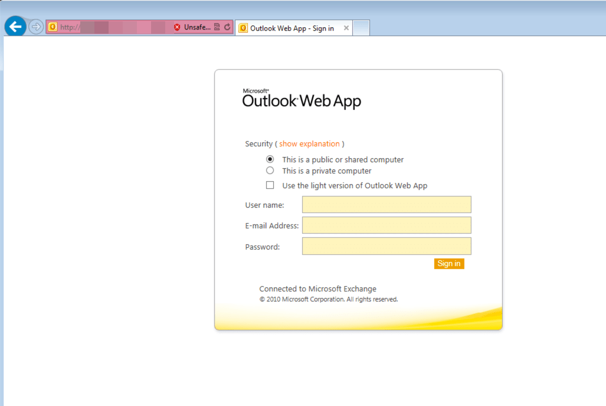The height and width of the screenshot is (406, 606).
Task: Go back using the blue Back arrow
Action: click(15, 27)
